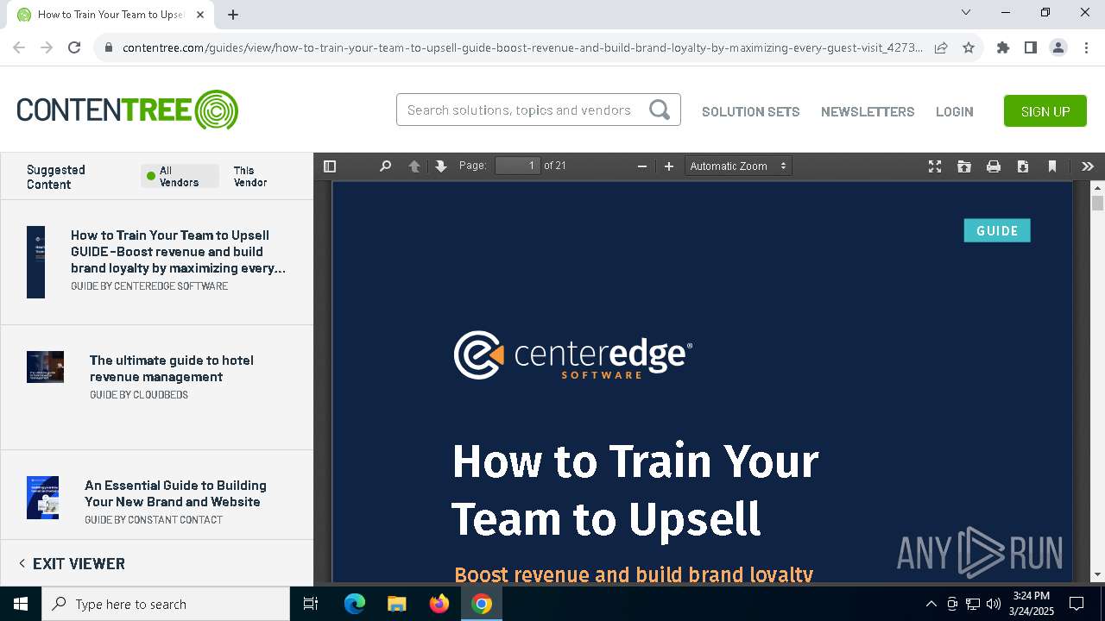Click the address bar URL
The height and width of the screenshot is (621, 1105).
pyautogui.click(x=522, y=47)
